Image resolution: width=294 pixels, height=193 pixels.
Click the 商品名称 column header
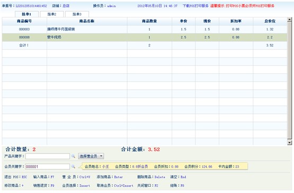click(x=87, y=21)
